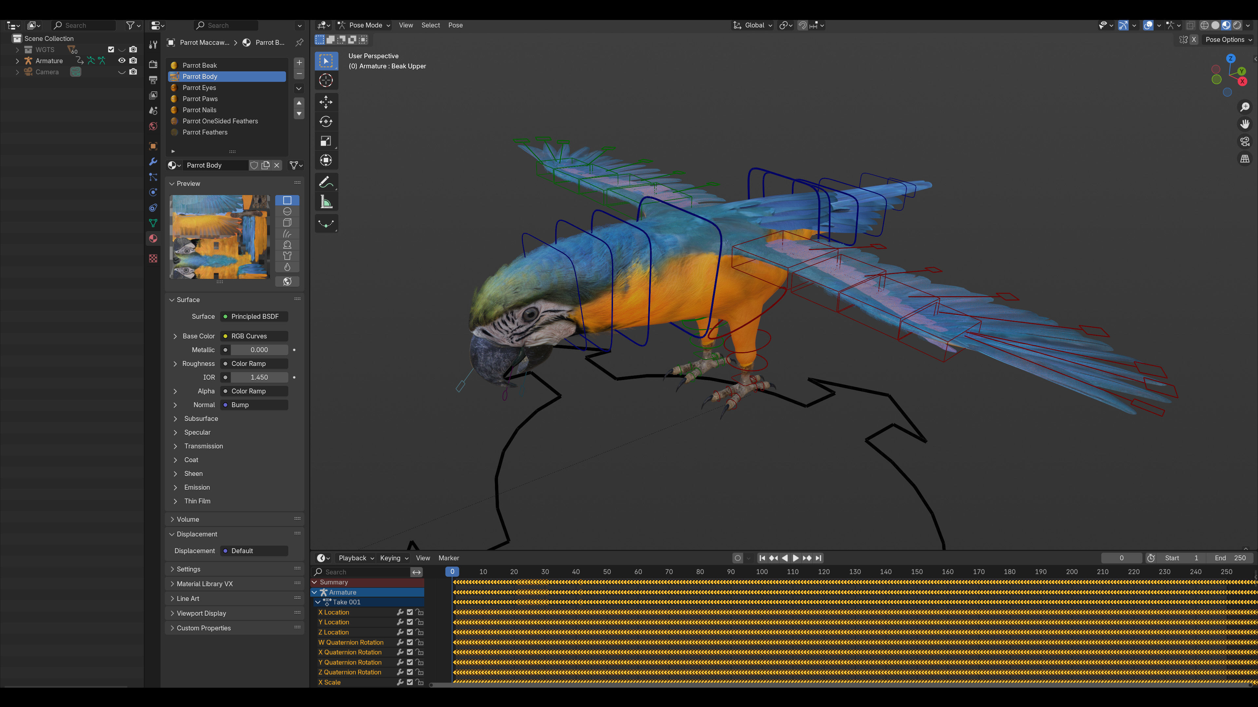Disable Camera in renders
Screen dimensions: 1258x707
pos(133,72)
